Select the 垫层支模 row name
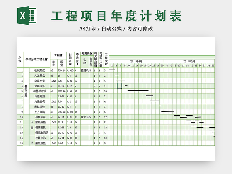This screenshot has height=174, width=232. point(40,81)
